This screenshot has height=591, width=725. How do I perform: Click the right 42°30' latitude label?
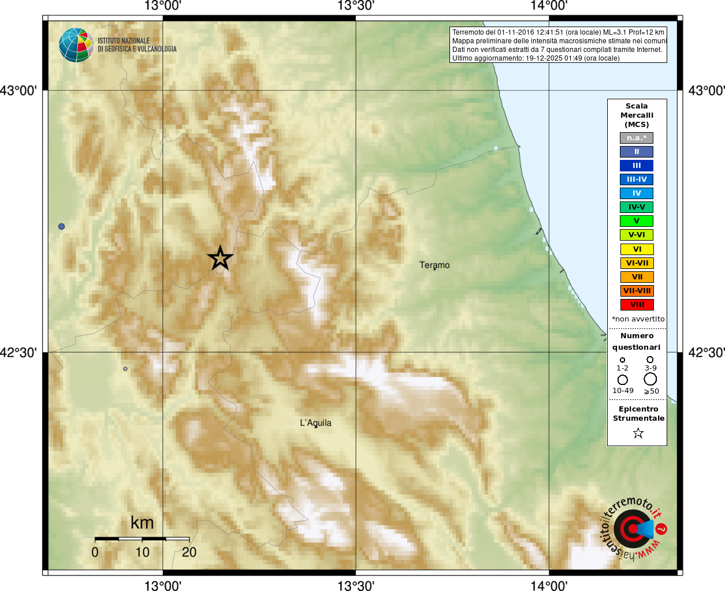click(x=707, y=352)
